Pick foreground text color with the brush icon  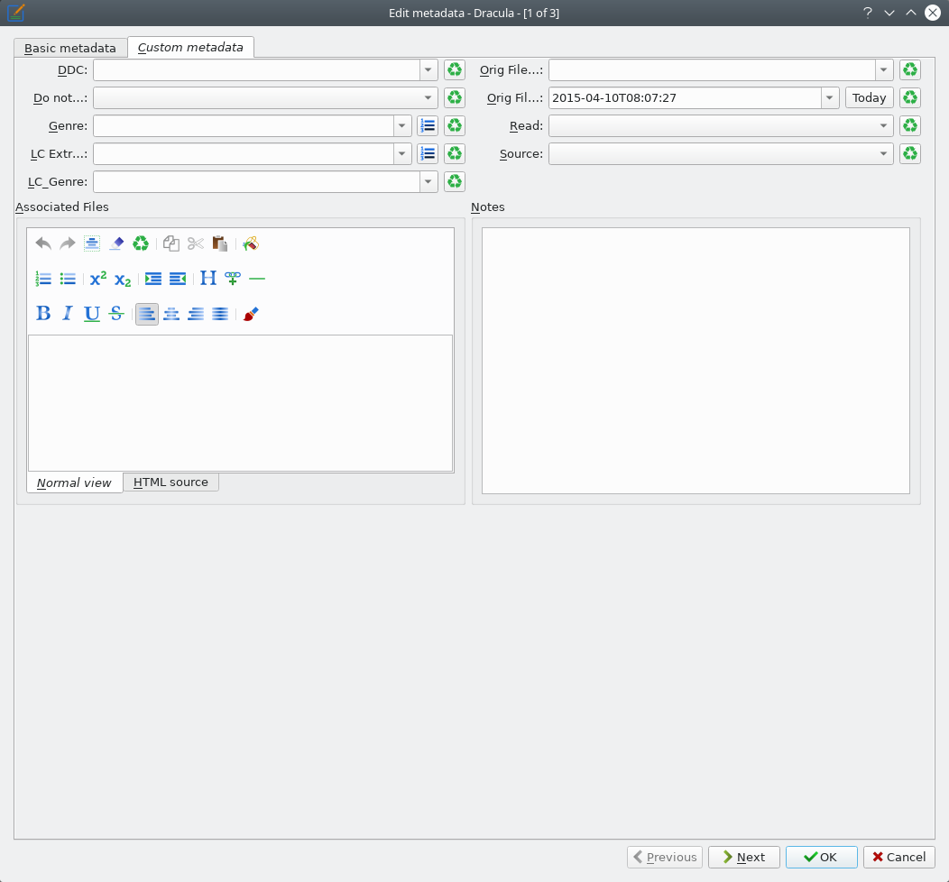tap(251, 313)
